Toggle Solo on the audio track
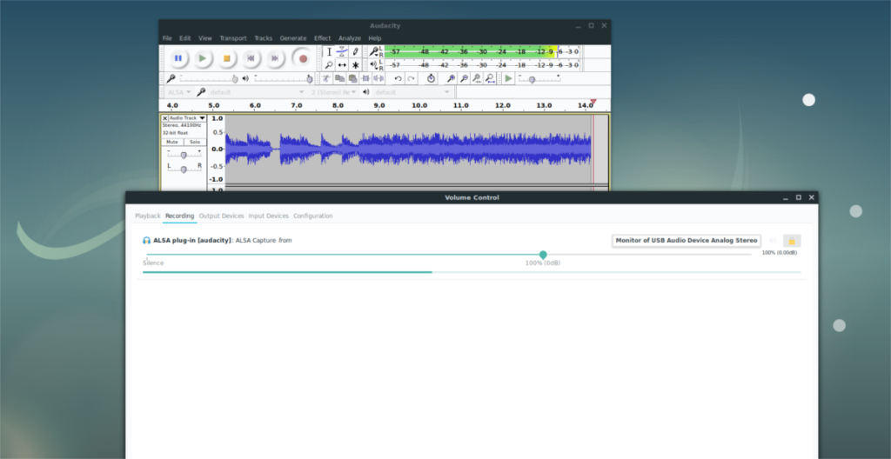Viewport: 891px width, 459px height. 195,142
